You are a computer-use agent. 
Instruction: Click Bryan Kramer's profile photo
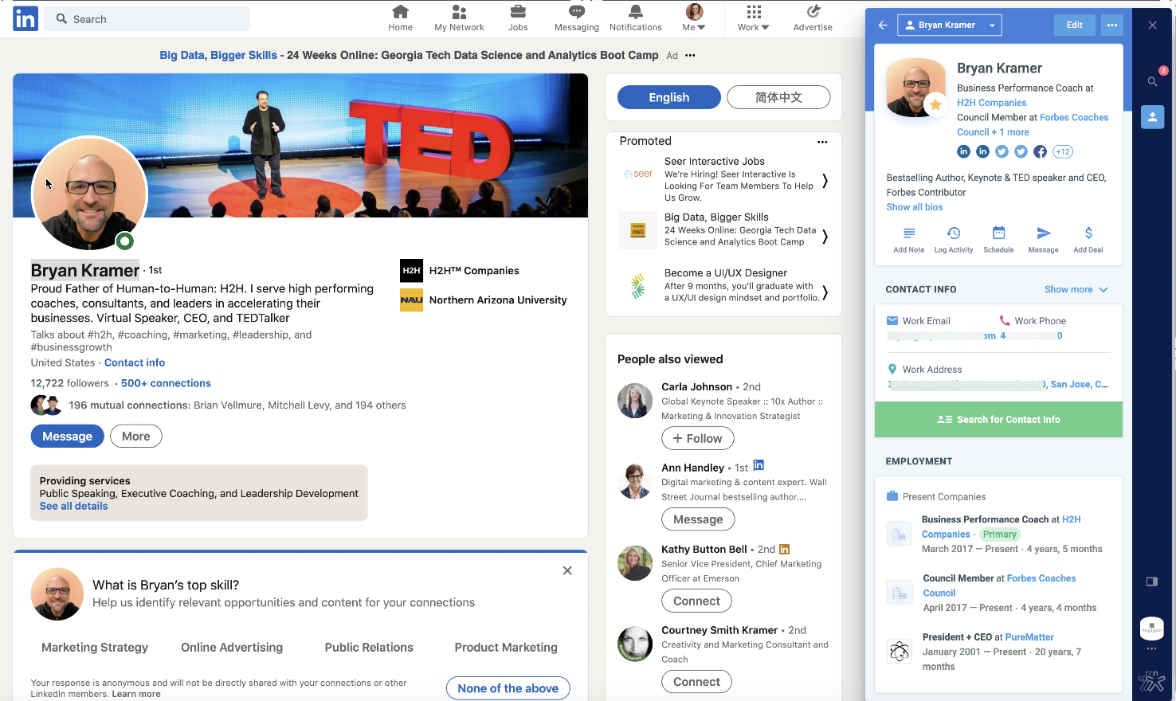point(89,194)
